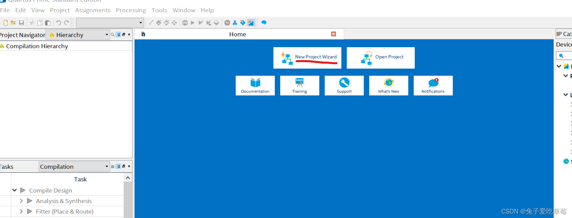The height and width of the screenshot is (218, 572).
Task: Click the play icon beside Analysis & Synthesis
Action: click(x=30, y=201)
